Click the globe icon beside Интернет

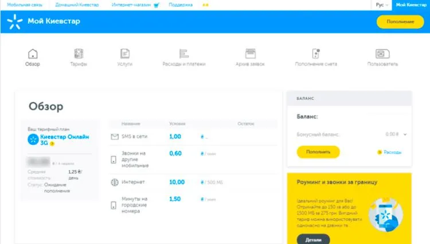(115, 182)
